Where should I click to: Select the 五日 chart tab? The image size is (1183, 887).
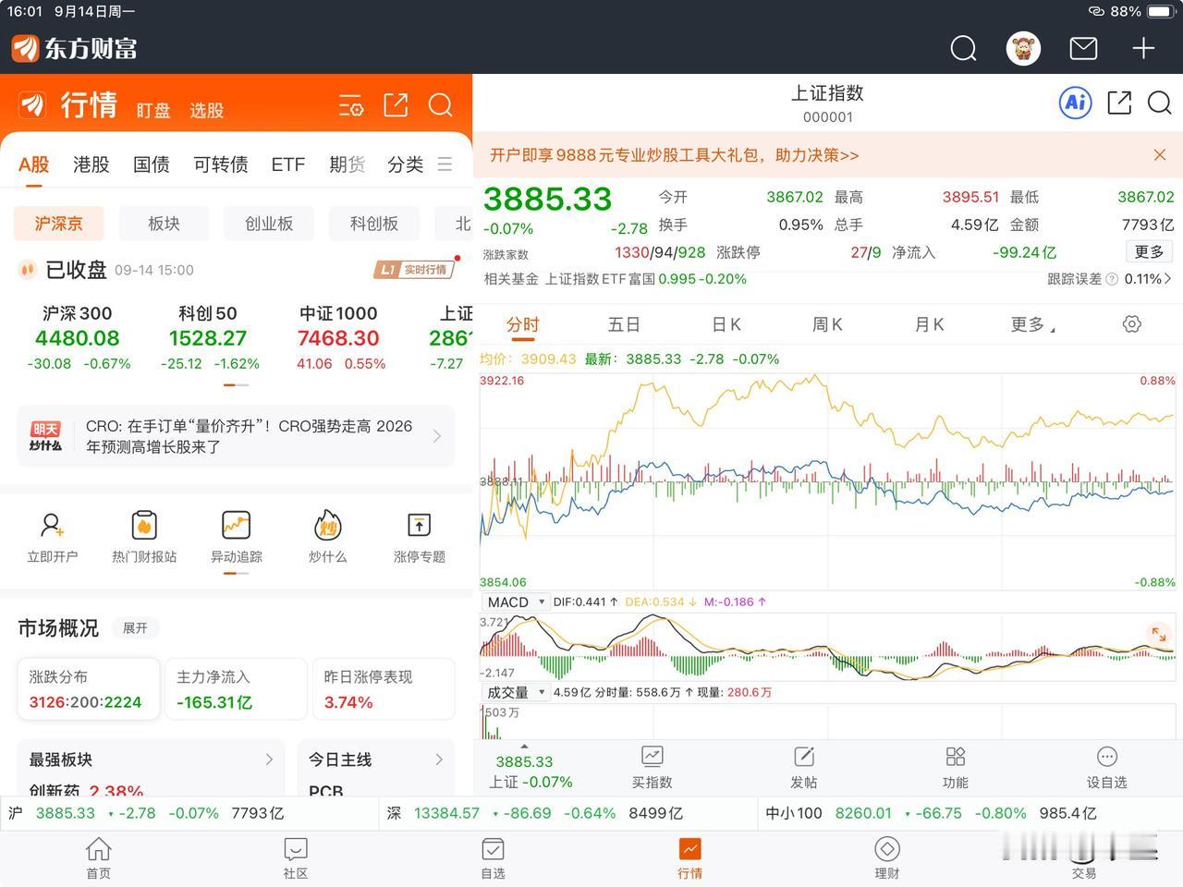tap(624, 324)
